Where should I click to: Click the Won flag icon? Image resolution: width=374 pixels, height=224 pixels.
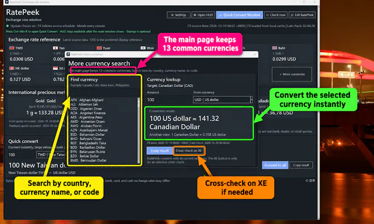point(143,48)
